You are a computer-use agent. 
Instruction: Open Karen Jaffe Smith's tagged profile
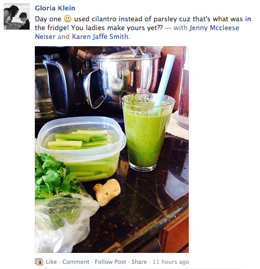coord(100,36)
